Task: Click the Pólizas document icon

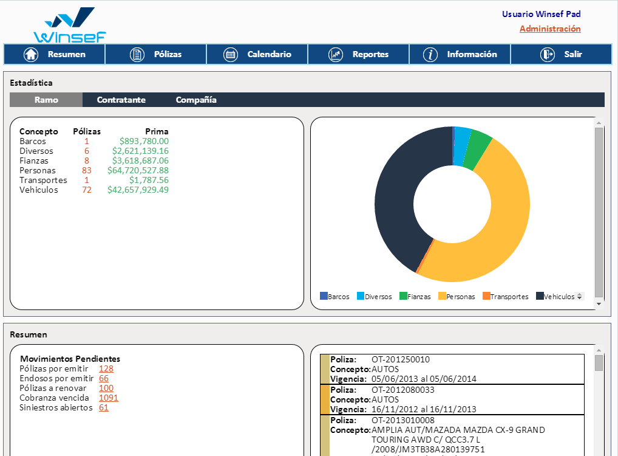Action: (x=137, y=54)
